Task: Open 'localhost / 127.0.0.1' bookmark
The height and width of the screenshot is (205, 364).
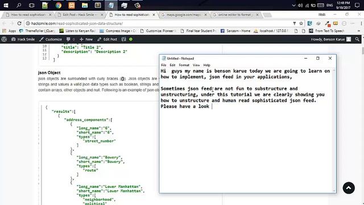Action: click(271, 31)
